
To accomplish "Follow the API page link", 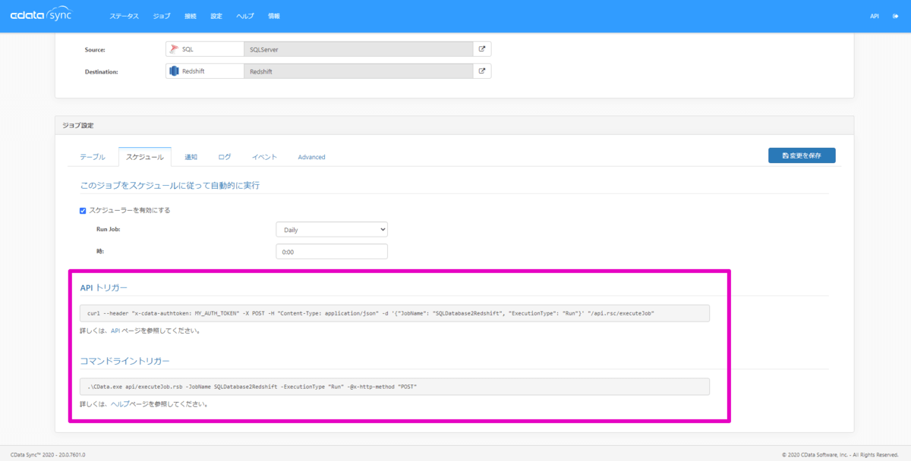I will [x=115, y=331].
